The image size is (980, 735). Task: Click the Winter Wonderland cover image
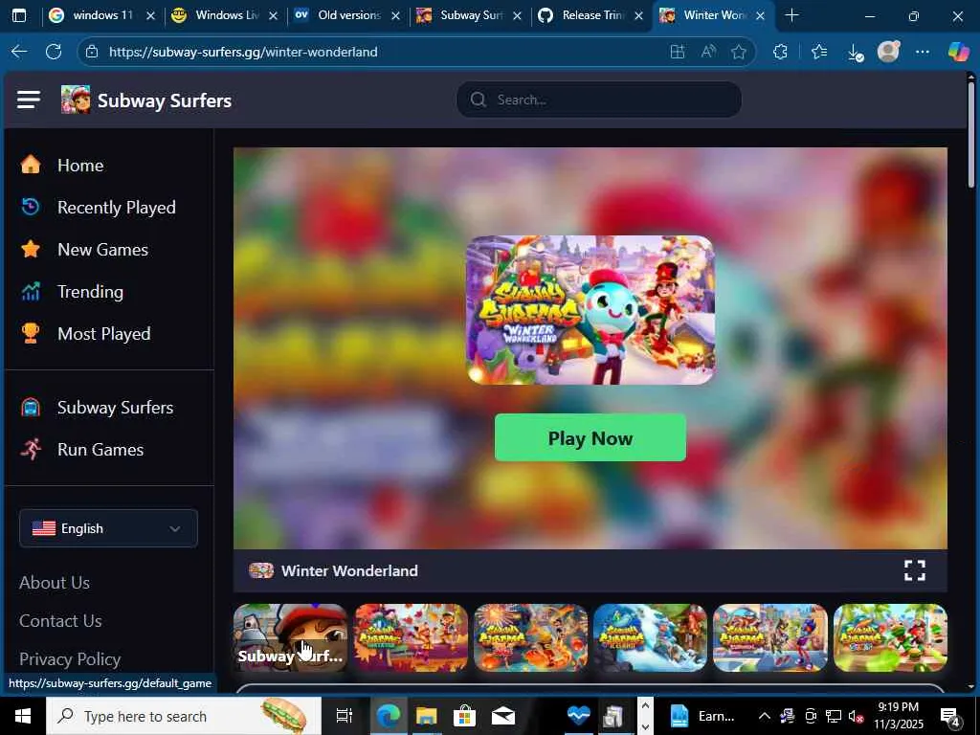coord(590,310)
